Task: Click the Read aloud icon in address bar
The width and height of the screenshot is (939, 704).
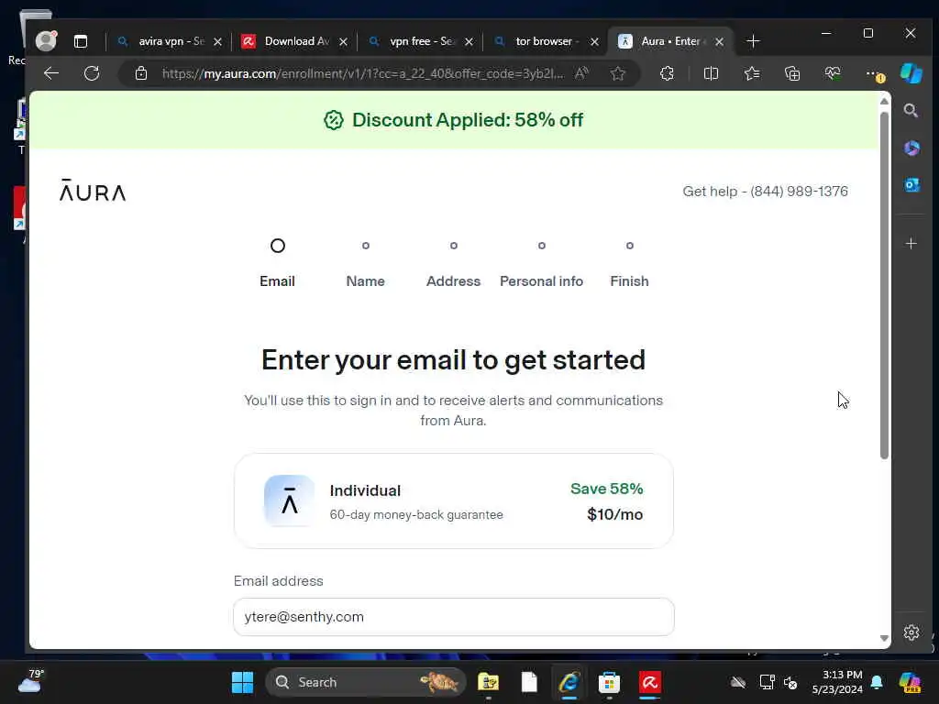Action: tap(581, 73)
